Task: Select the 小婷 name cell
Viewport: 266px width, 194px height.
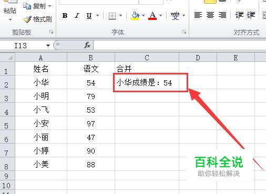Action: [x=41, y=150]
